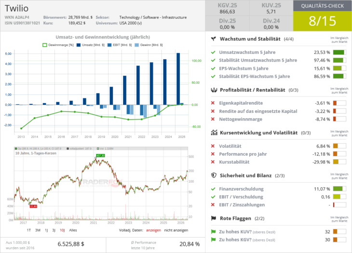The width and height of the screenshot is (352, 253).
Task: Click the red 22.80 low price marker
Action: [x=33, y=206]
